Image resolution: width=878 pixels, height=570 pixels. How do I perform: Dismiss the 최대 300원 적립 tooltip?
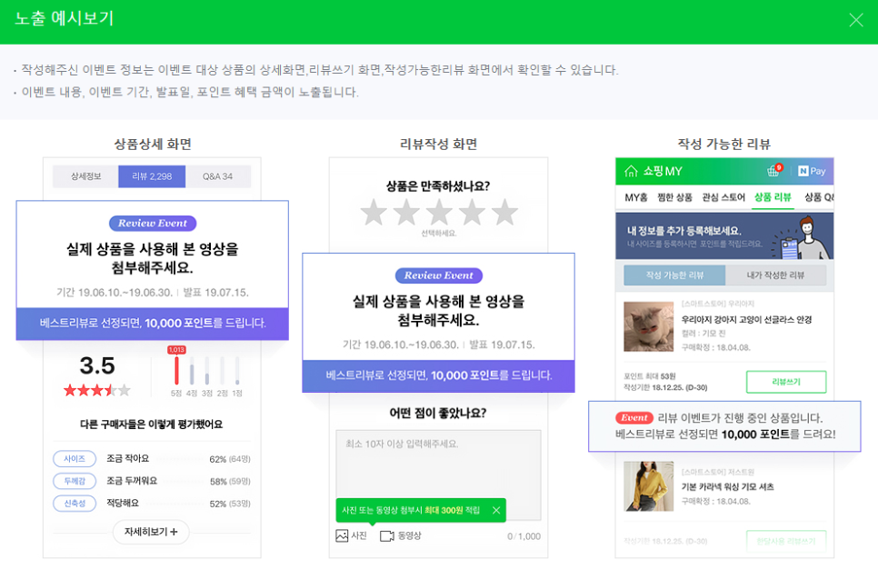pyautogui.click(x=496, y=510)
